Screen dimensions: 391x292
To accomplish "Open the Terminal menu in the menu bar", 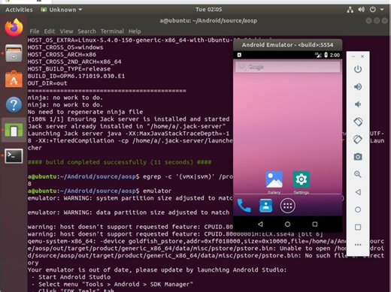I will coord(112,32).
